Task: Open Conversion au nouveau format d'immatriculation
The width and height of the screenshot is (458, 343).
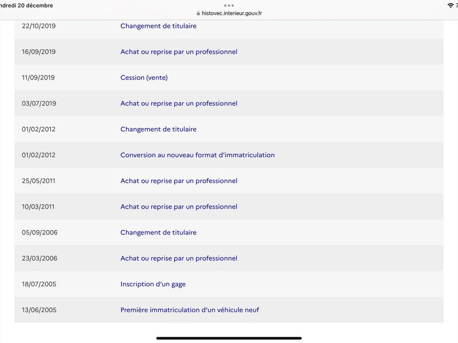Action: (228, 155)
